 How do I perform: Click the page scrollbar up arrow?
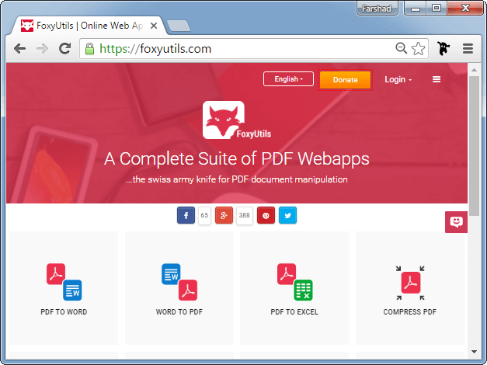[x=474, y=70]
